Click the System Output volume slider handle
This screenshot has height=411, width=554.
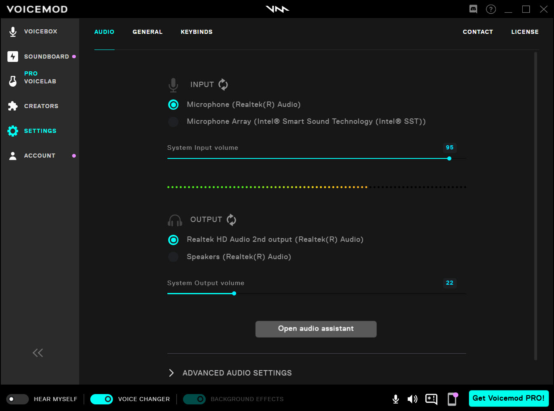coord(234,294)
